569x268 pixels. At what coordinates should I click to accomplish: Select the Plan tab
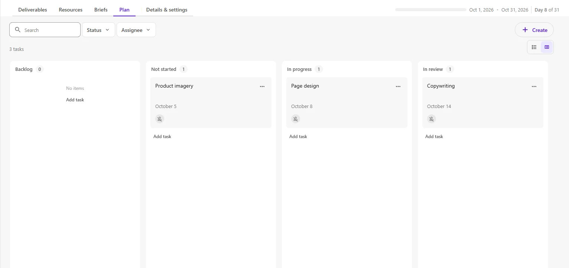124,10
